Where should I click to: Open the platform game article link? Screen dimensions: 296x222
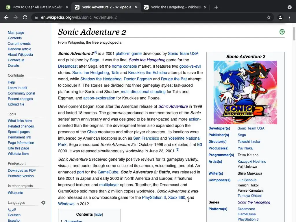click(129, 53)
